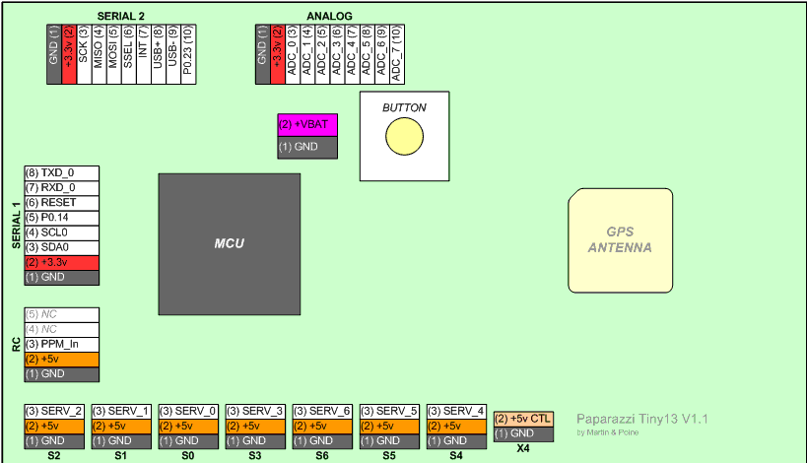Click the red +3.3v (2) pin on ANALOG
The height and width of the screenshot is (463, 807).
[278, 54]
